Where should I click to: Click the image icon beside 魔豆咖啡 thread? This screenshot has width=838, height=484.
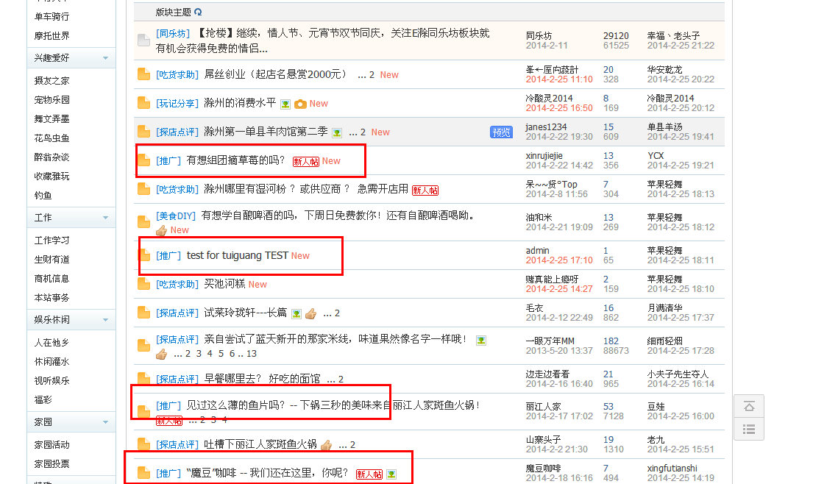pos(391,474)
